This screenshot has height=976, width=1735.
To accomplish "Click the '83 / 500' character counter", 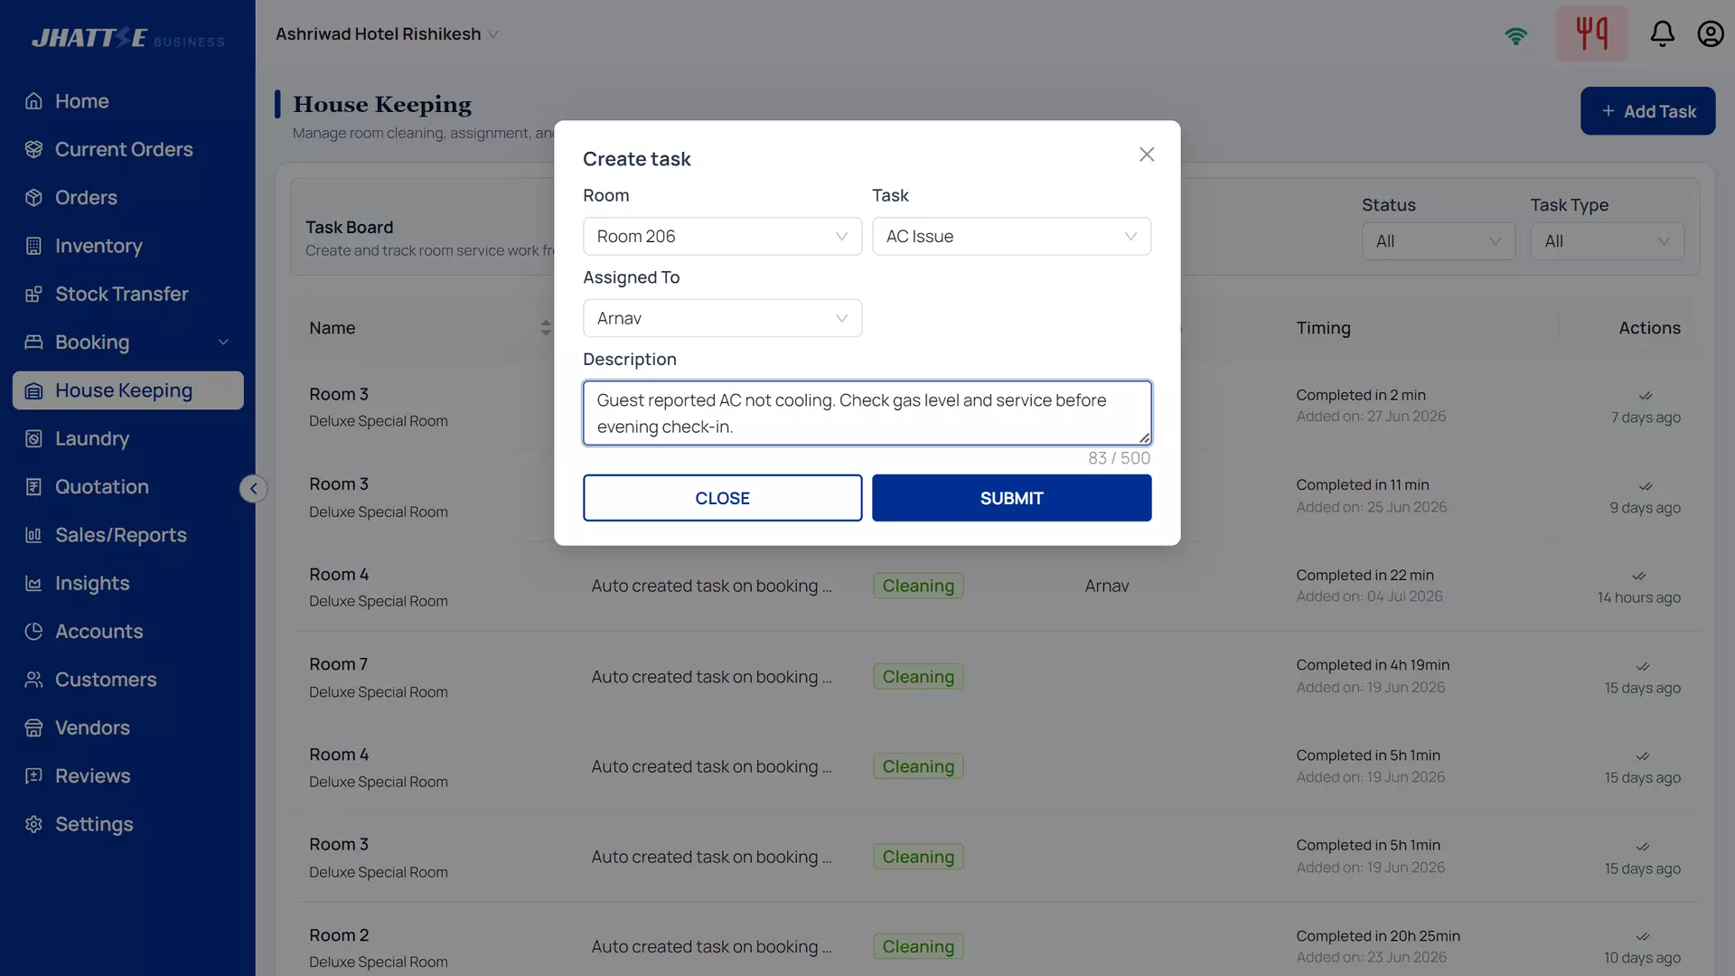I will coord(1119,458).
